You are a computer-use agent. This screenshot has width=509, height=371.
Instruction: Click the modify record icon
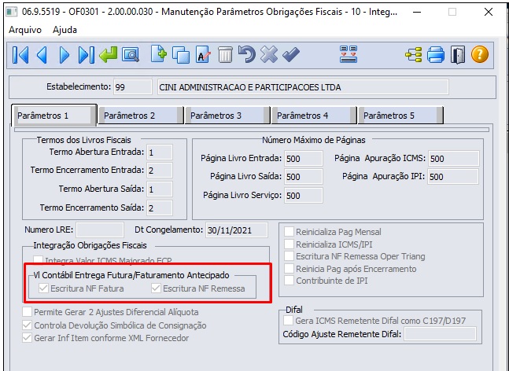[203, 55]
